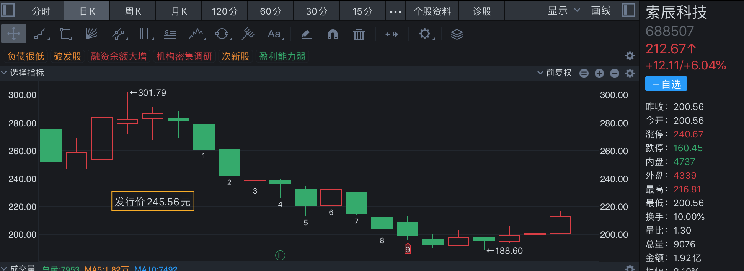Click the eraser tool icon
Screen dimensions: 744x271
(306, 34)
